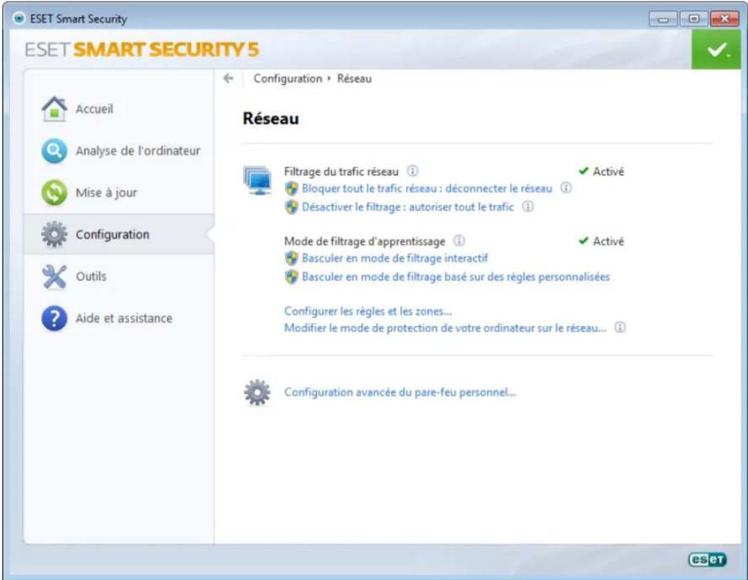Screen dimensions: 748x580
Task: Click the ESET eye icon in title bar
Action: pyautogui.click(x=18, y=18)
